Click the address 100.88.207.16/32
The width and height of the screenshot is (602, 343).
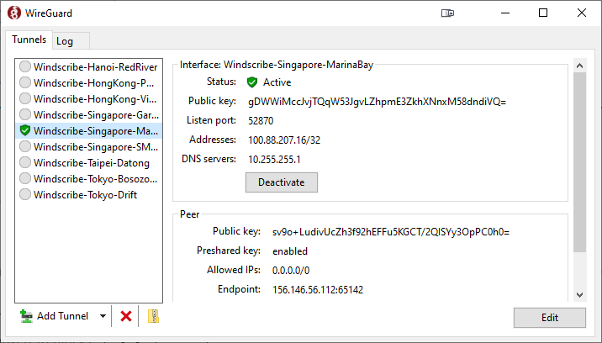(284, 140)
